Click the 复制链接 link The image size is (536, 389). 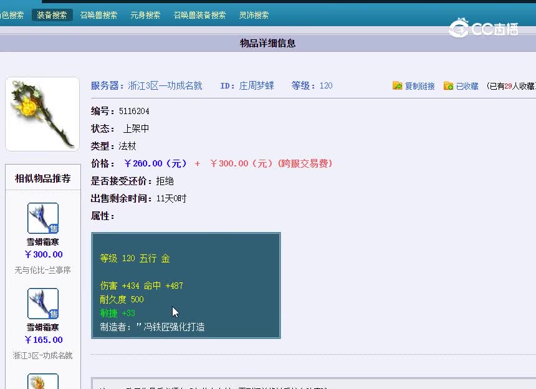420,86
